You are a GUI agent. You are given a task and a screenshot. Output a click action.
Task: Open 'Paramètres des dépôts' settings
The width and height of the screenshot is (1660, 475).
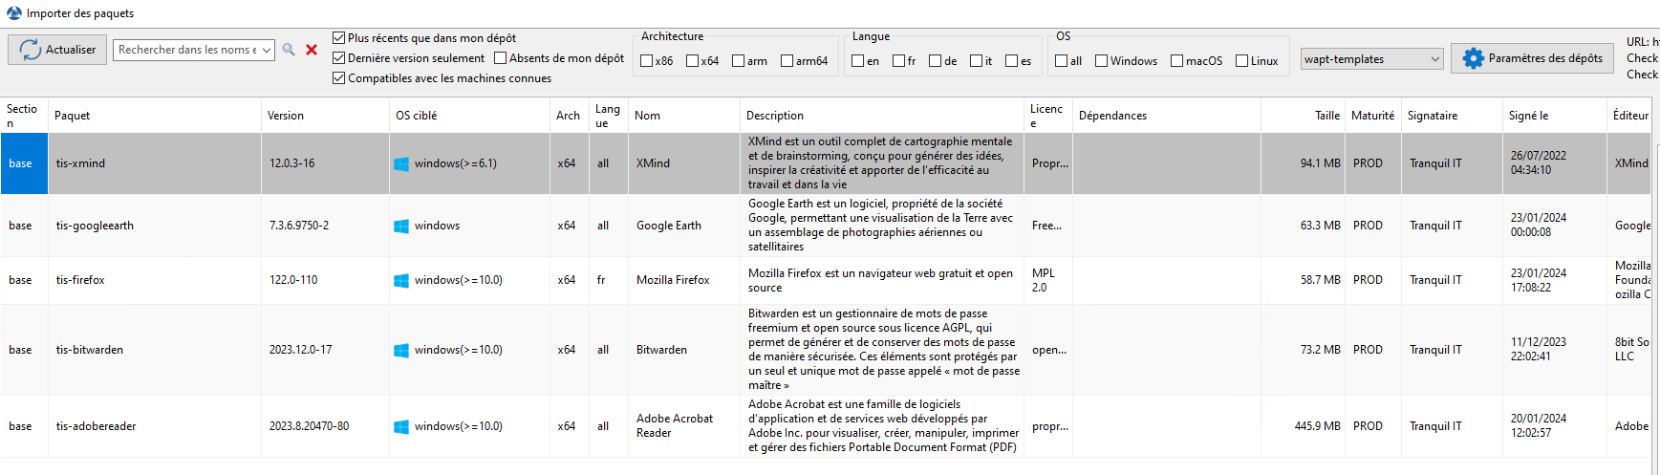pyautogui.click(x=1533, y=58)
